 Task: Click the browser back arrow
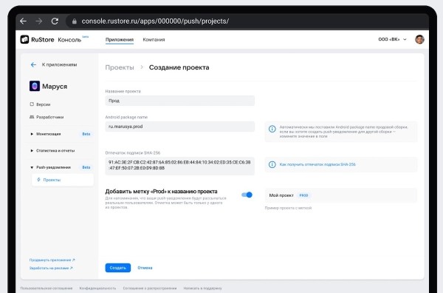(x=24, y=21)
